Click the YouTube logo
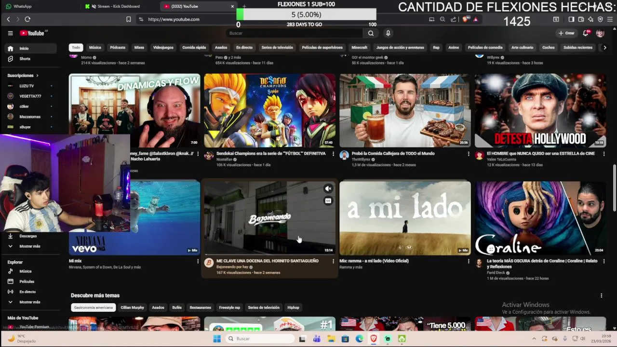The height and width of the screenshot is (347, 617). click(x=32, y=33)
